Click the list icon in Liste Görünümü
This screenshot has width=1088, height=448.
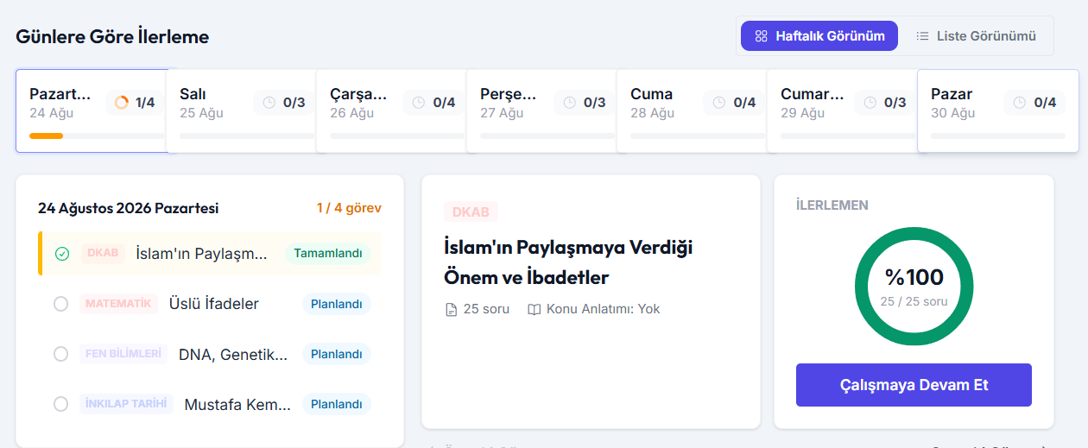922,36
